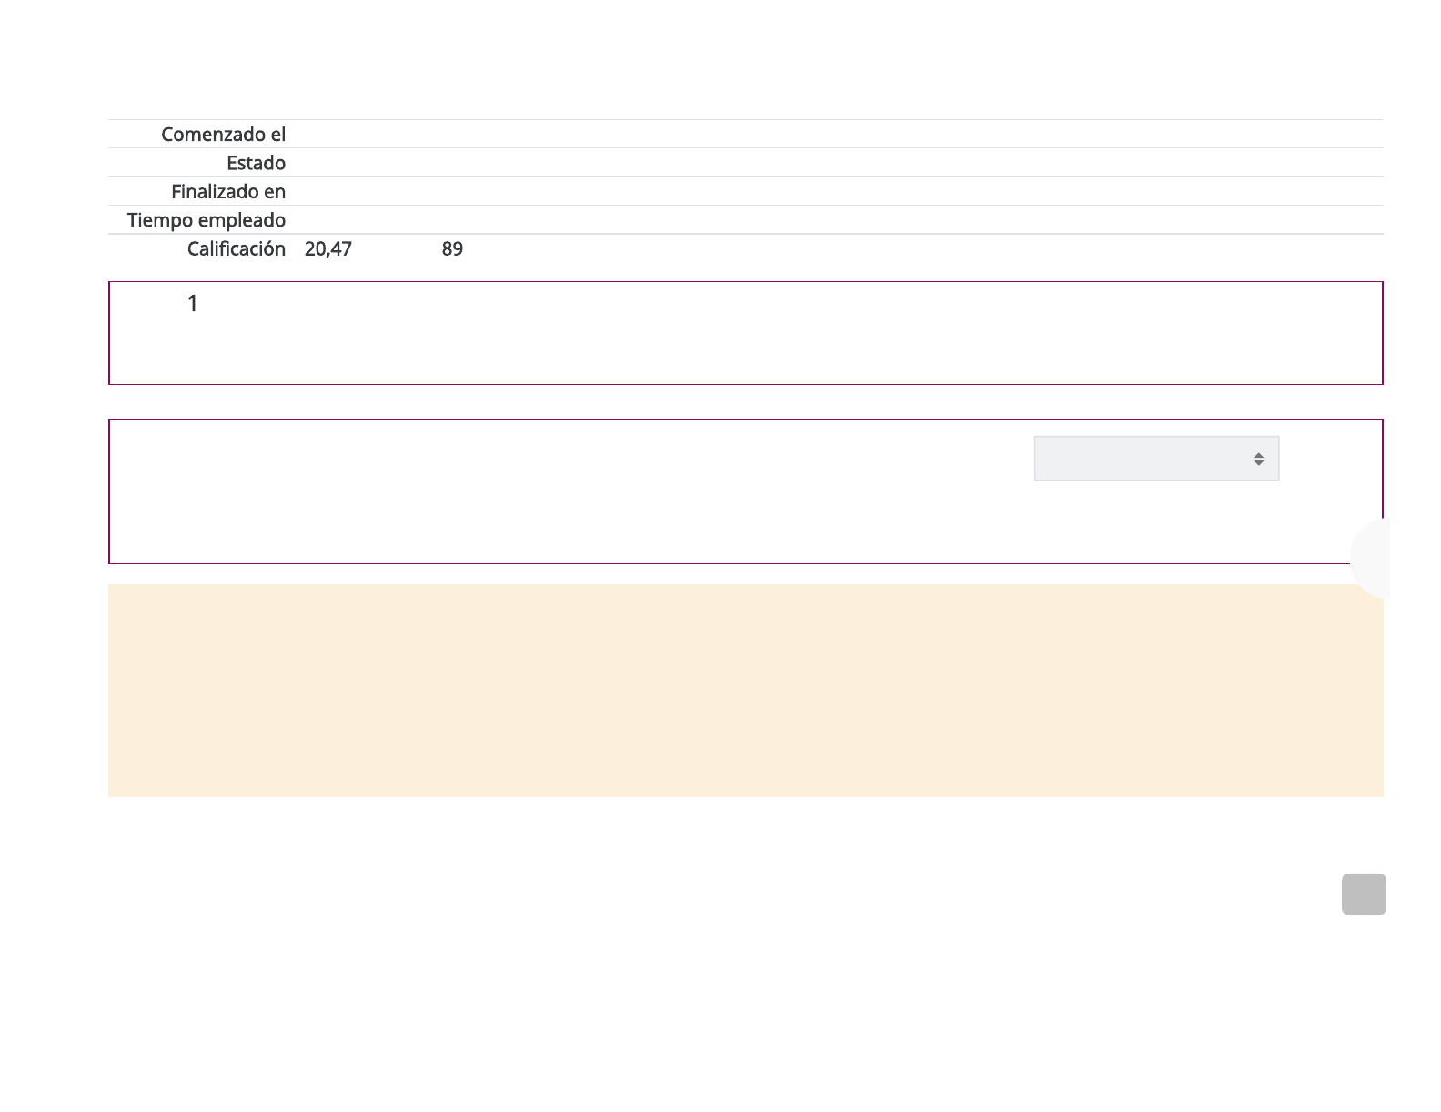Click the "Calificación" label

(236, 249)
